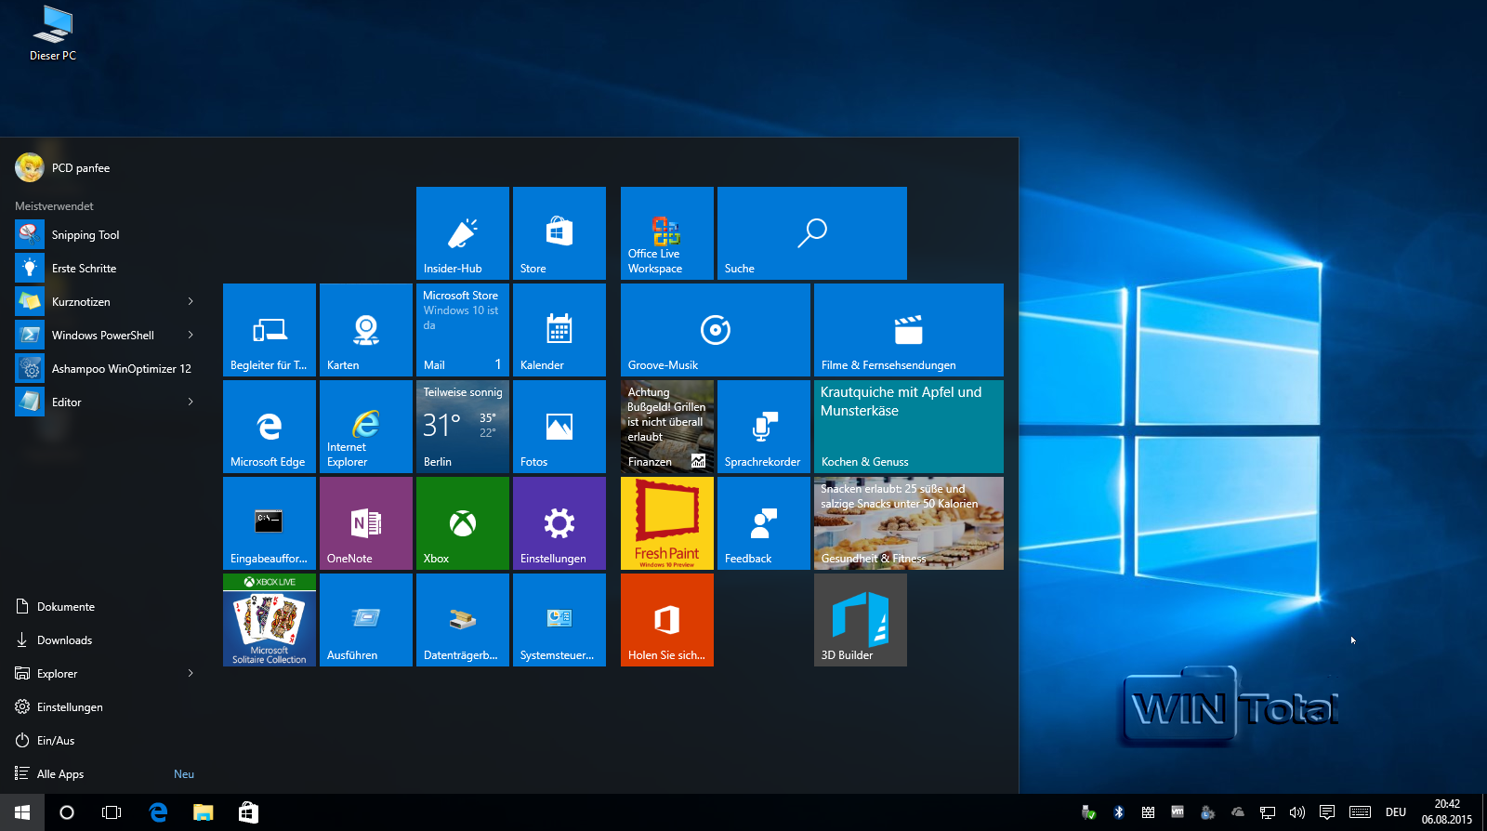
Task: Click the PCD panfee user account
Action: point(63,167)
